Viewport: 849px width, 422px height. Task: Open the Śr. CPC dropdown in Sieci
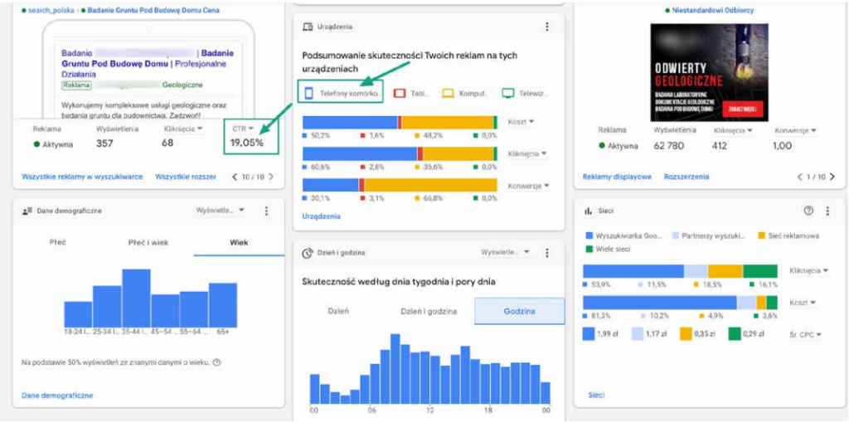804,335
